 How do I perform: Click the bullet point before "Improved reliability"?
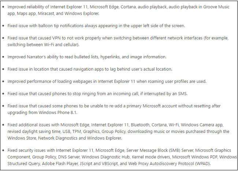pyautogui.click(x=3, y=7)
